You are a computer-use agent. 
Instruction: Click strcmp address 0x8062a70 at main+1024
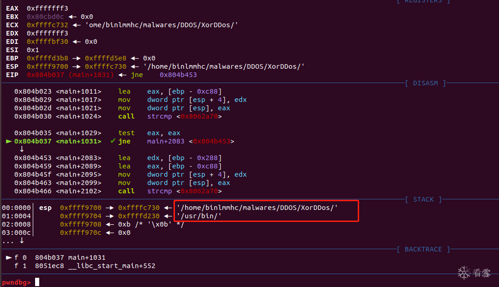199,116
